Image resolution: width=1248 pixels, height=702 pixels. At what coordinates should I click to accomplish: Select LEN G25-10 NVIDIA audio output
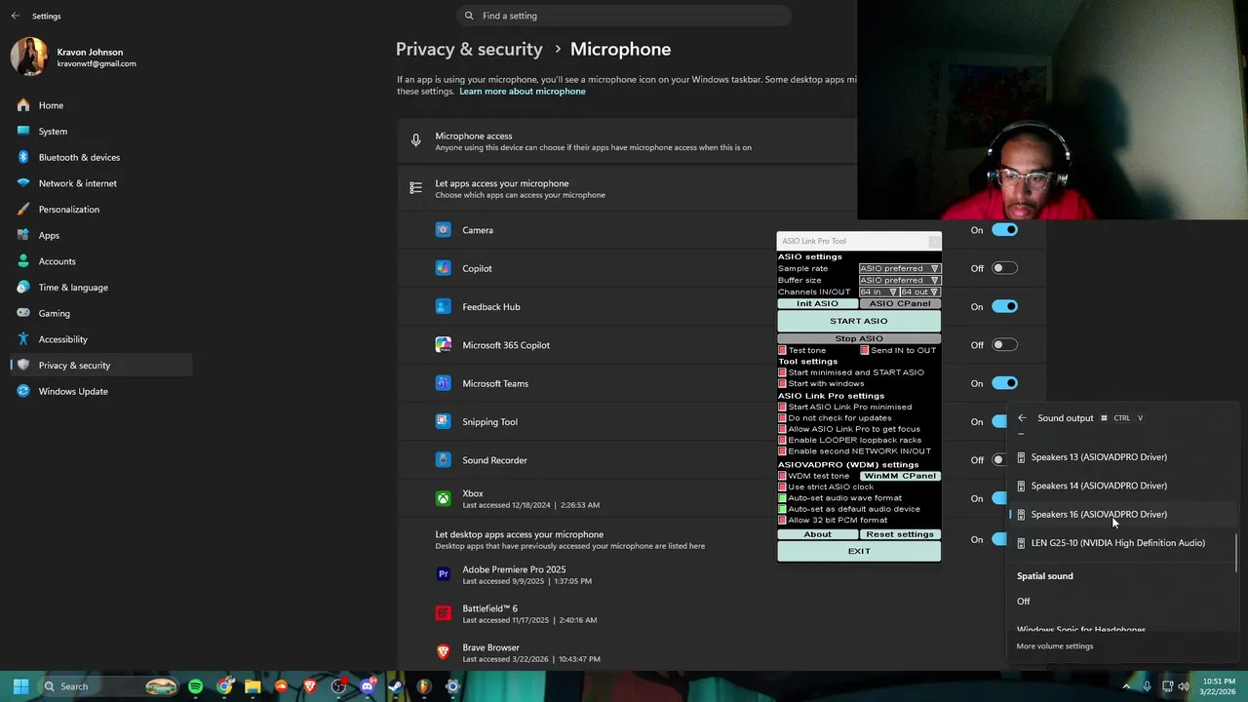point(1122,543)
